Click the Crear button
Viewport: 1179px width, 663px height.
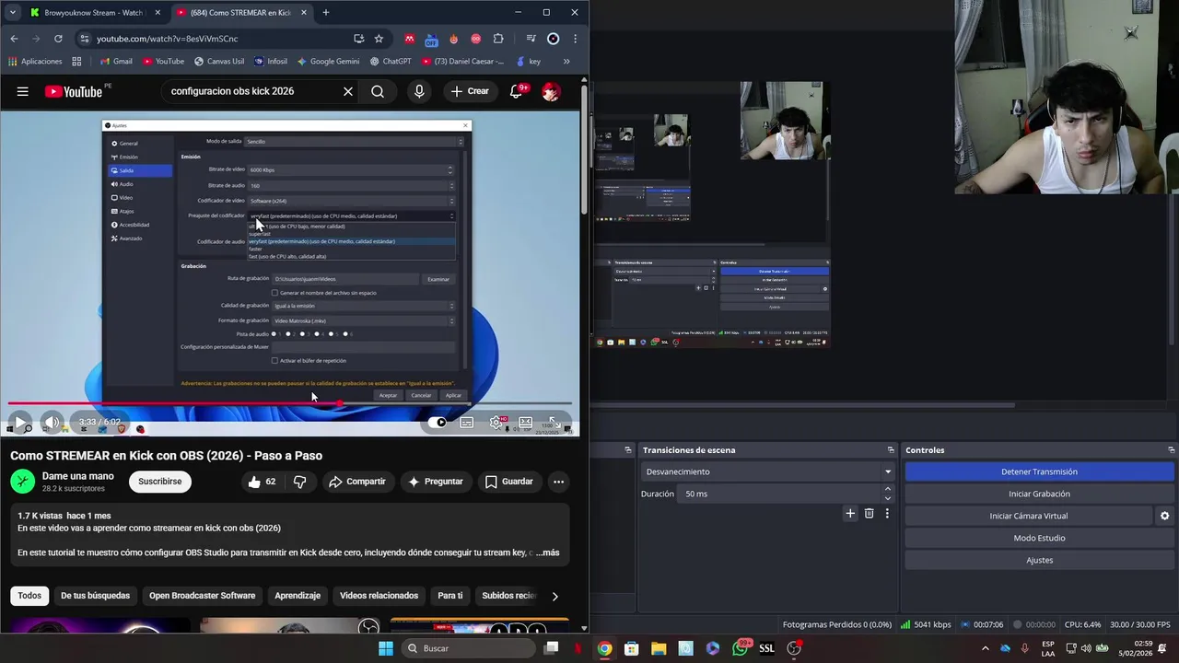pos(470,91)
